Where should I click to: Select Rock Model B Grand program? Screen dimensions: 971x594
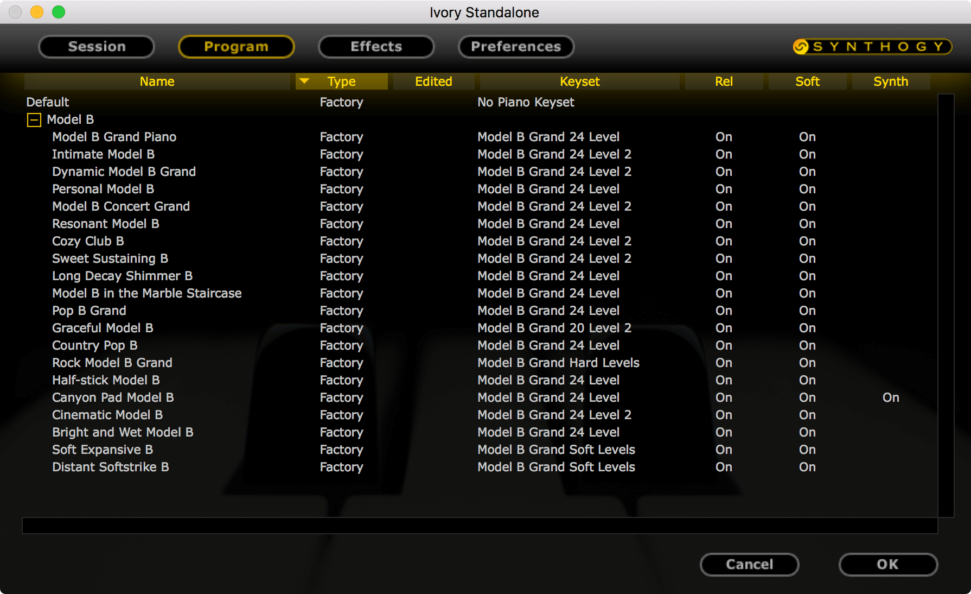tap(112, 363)
